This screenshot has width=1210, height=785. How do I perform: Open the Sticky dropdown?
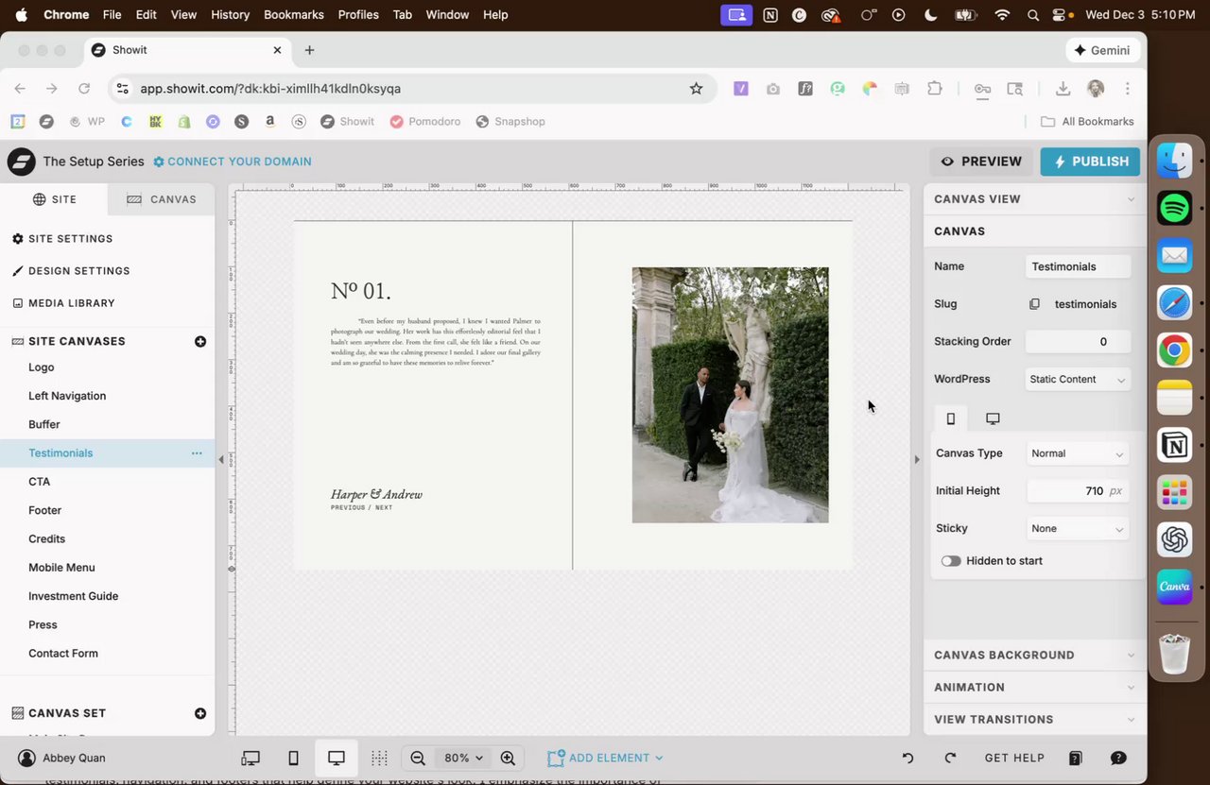(x=1078, y=529)
